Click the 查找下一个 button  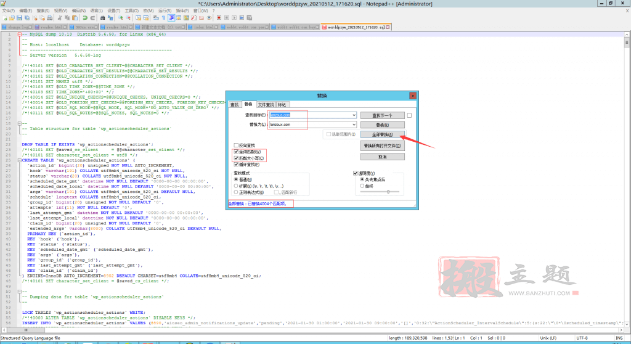coord(382,115)
